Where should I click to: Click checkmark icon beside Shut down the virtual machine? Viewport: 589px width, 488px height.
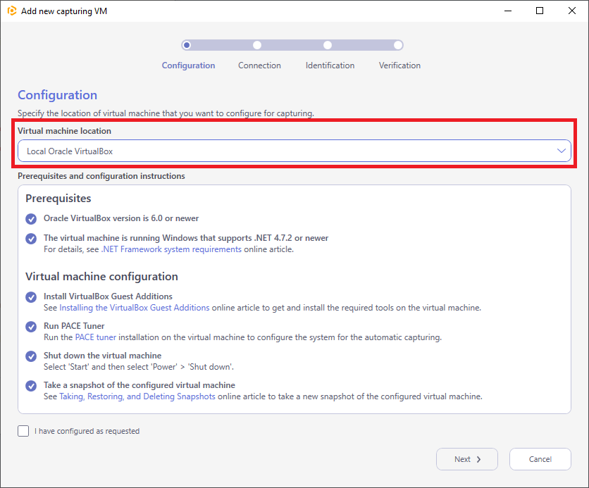pyautogui.click(x=31, y=356)
